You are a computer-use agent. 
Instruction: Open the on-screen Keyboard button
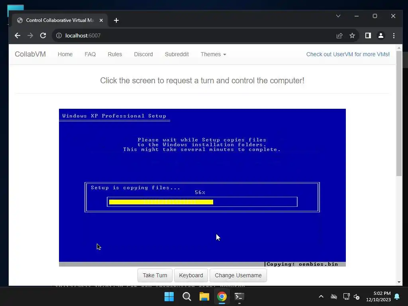(x=191, y=275)
